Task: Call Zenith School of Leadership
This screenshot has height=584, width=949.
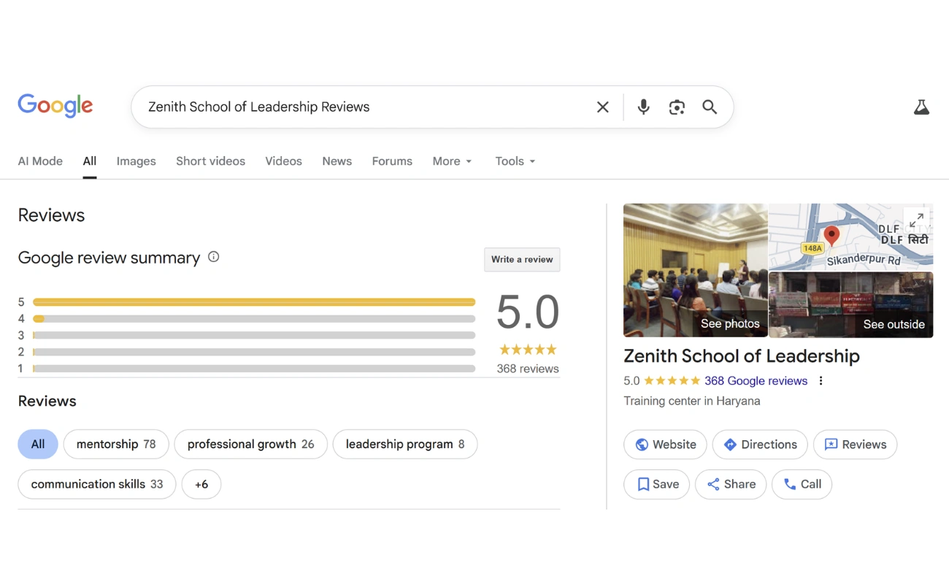Action: (802, 484)
